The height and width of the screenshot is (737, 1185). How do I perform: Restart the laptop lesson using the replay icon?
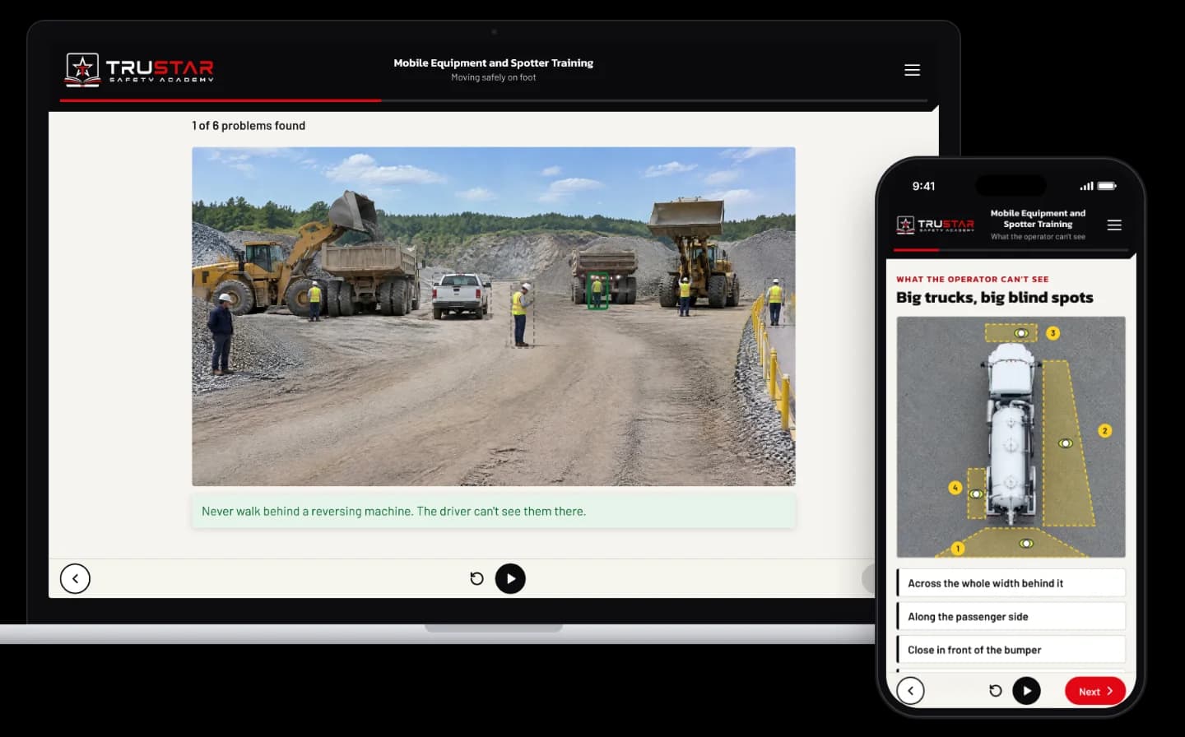tap(476, 578)
